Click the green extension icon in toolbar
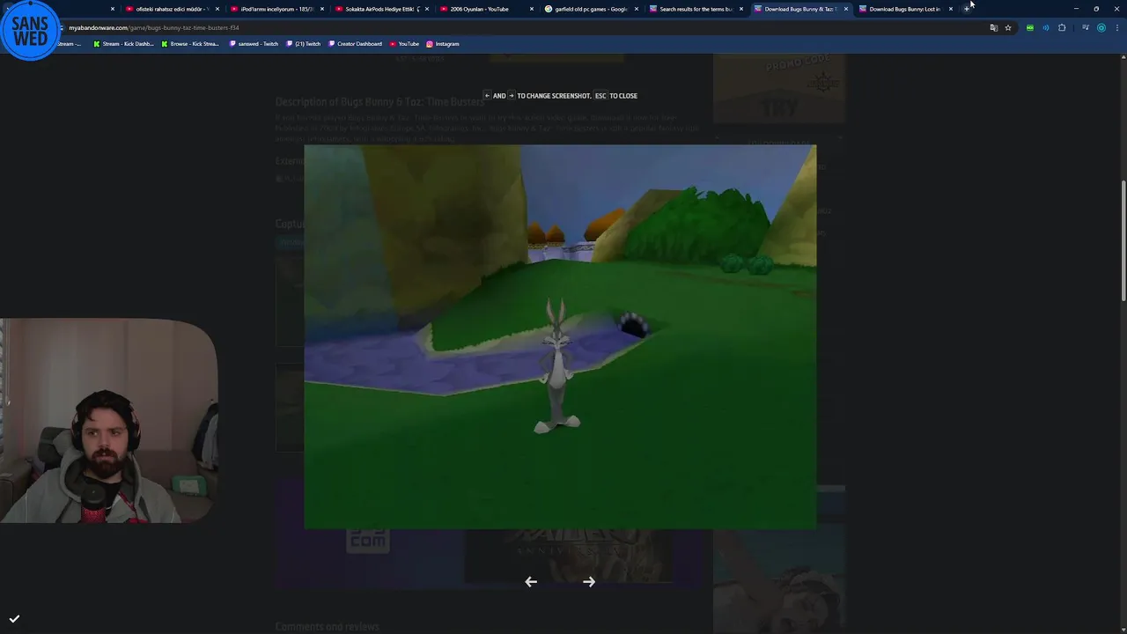Image resolution: width=1127 pixels, height=634 pixels. point(1029,27)
